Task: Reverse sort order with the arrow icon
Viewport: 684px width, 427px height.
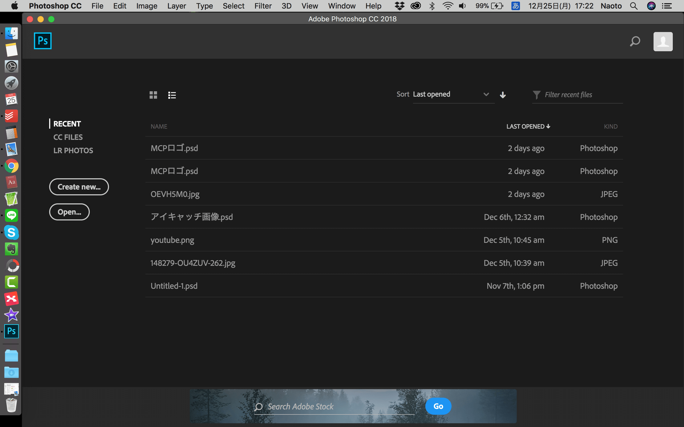Action: coord(503,95)
